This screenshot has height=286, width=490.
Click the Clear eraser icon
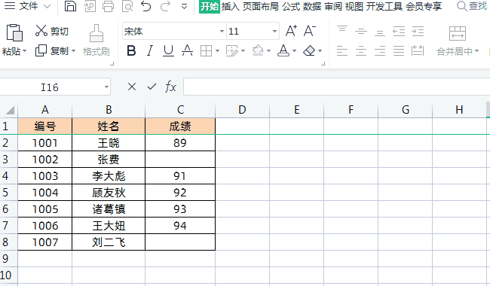(309, 50)
